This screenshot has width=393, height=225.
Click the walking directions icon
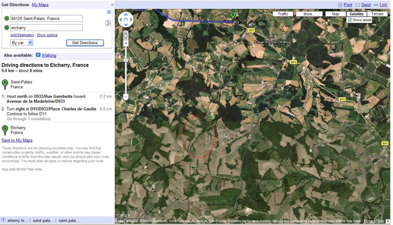coord(38,55)
